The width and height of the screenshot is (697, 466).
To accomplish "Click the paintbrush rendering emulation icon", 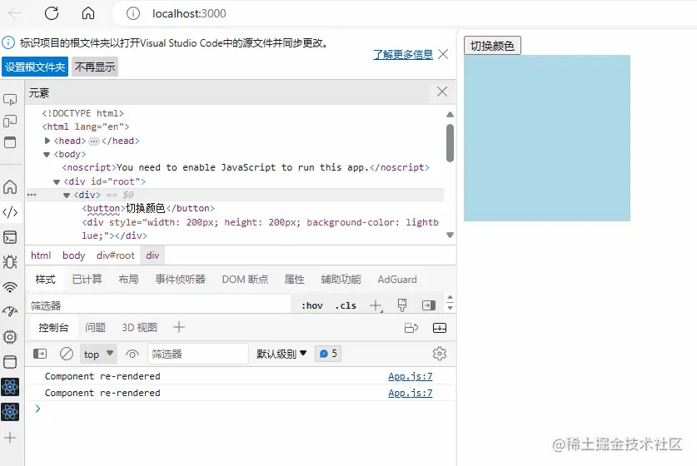I will (x=402, y=305).
